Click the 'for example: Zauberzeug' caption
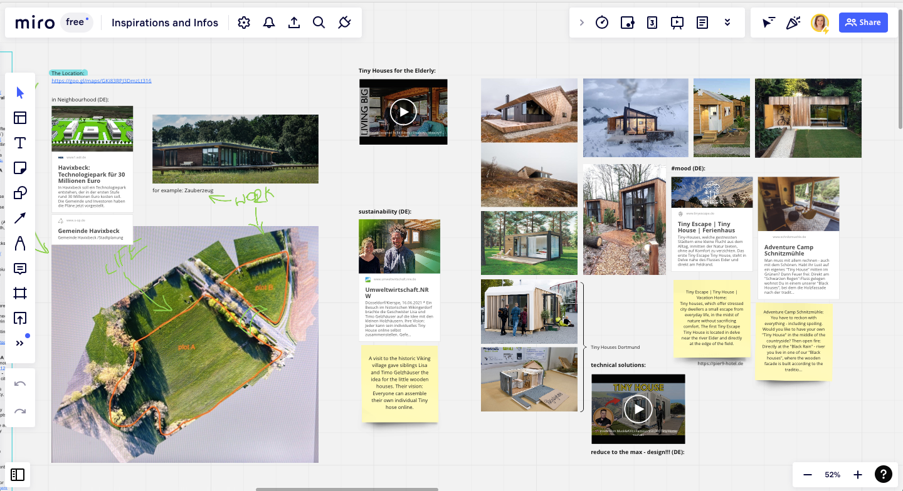 183,190
